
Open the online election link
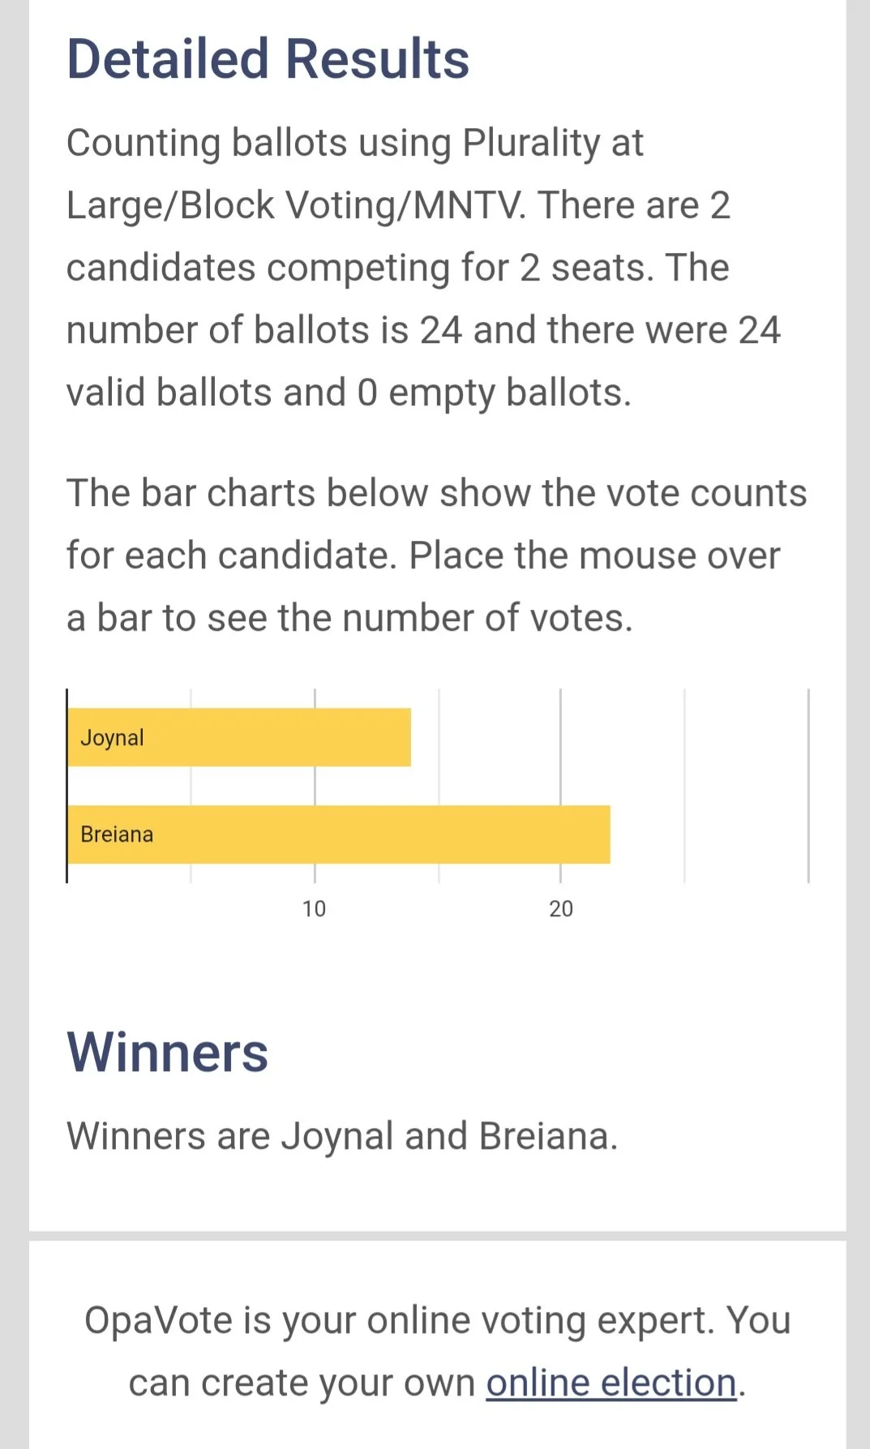(x=611, y=1383)
